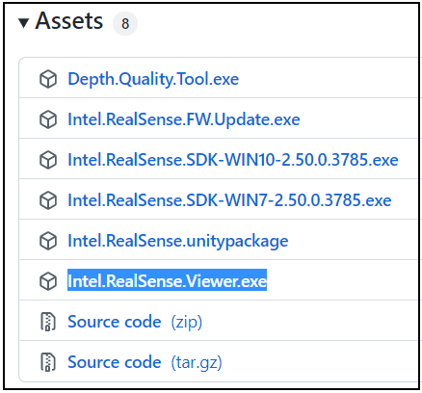The width and height of the screenshot is (422, 393).
Task: Click zip file icon beside Source code (zip)
Action: tap(48, 322)
